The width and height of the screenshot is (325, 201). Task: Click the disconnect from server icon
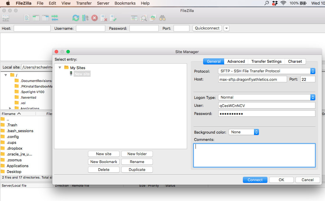[x=104, y=18]
